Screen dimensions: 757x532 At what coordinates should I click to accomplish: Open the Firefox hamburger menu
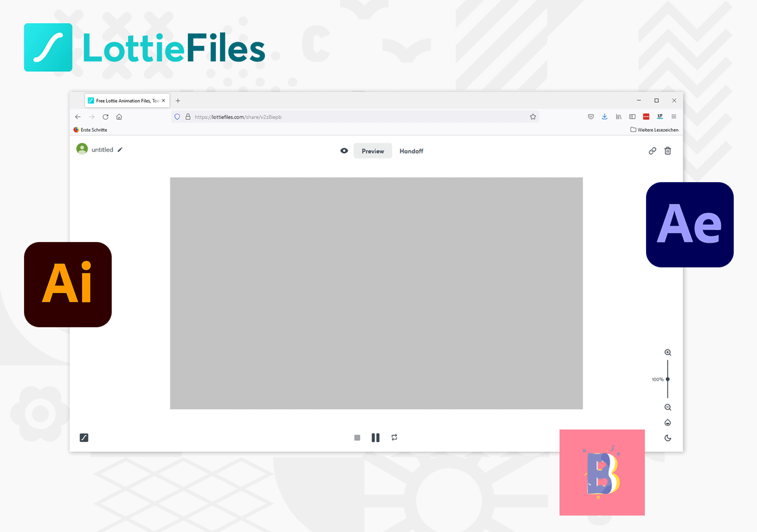click(x=674, y=117)
